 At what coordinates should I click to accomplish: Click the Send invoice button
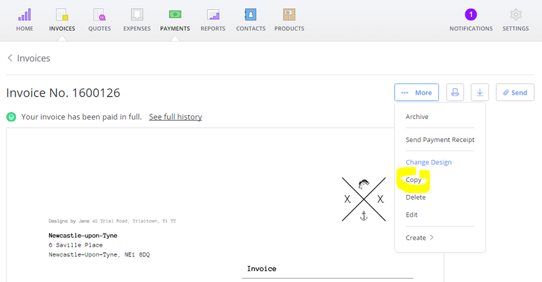(515, 92)
